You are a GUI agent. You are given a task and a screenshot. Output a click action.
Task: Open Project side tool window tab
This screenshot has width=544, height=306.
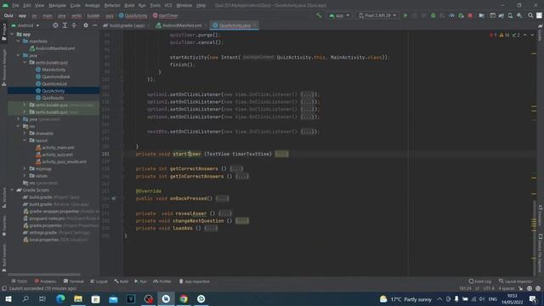3,31
